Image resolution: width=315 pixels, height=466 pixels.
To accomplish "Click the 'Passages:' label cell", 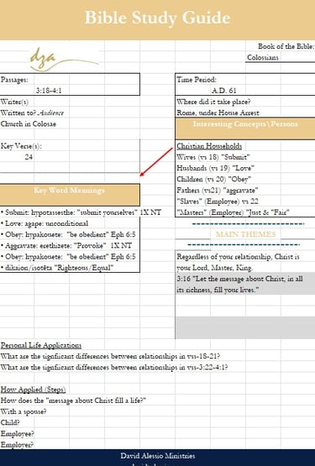I will [14, 80].
